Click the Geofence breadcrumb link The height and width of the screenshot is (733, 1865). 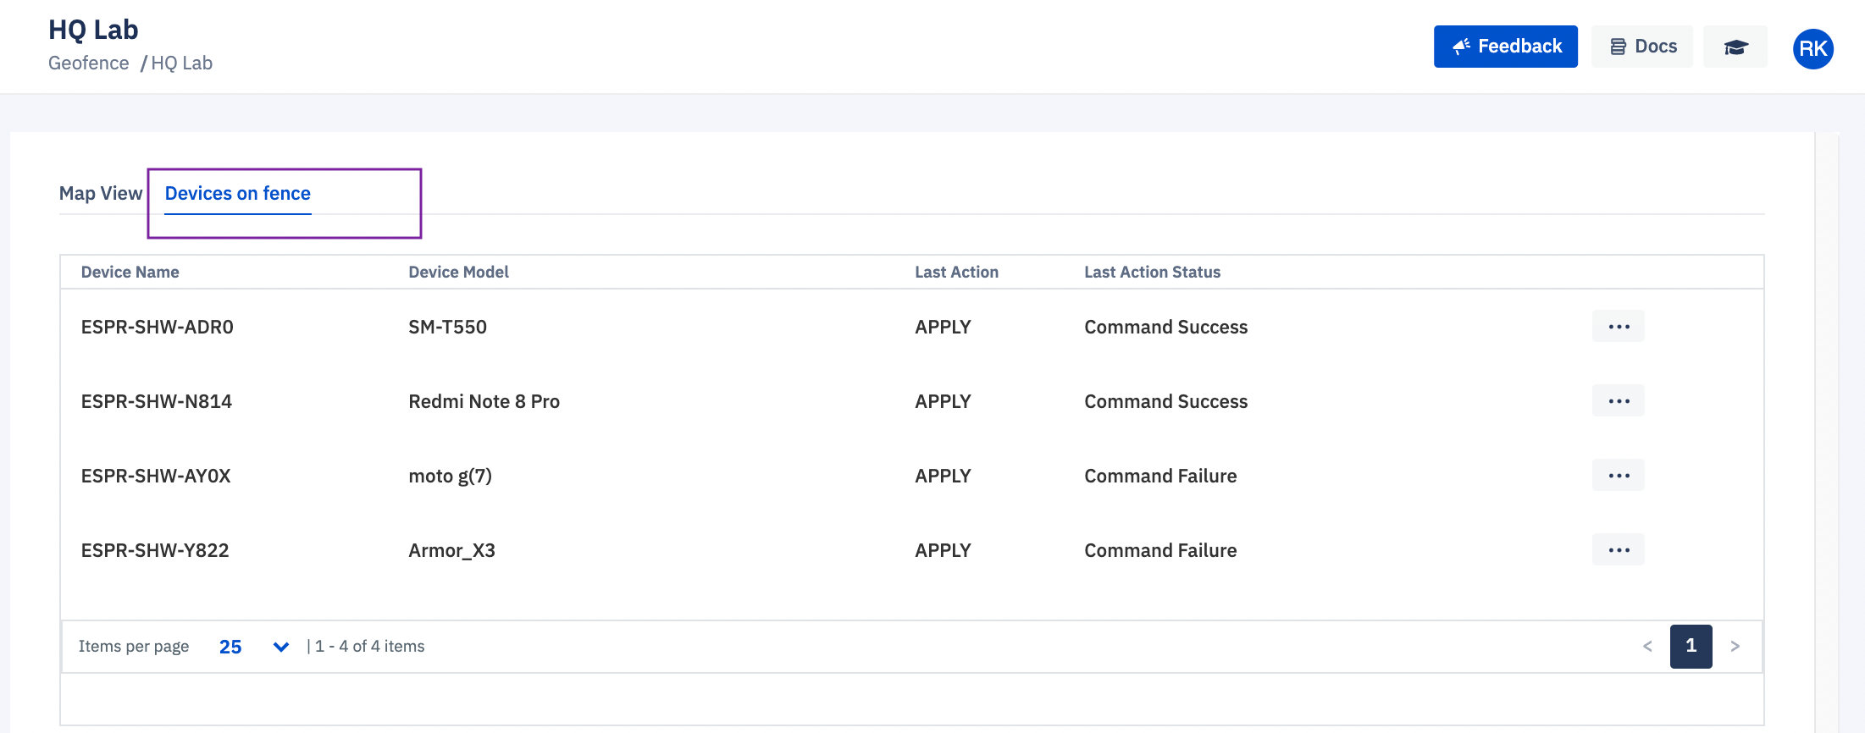click(x=89, y=63)
